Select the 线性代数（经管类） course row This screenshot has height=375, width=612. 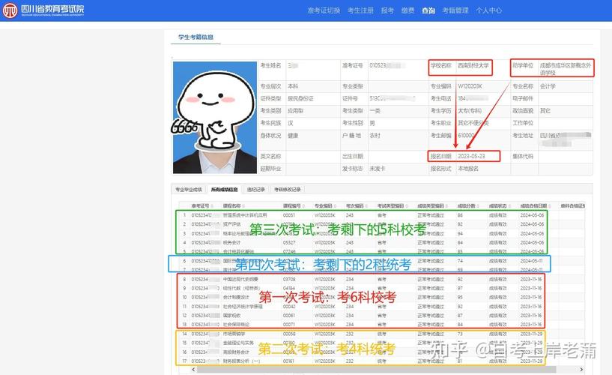pos(382,288)
